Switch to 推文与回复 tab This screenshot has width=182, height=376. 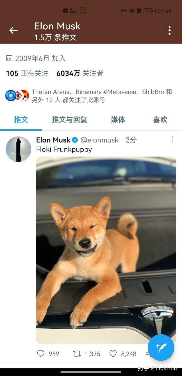pos(69,120)
